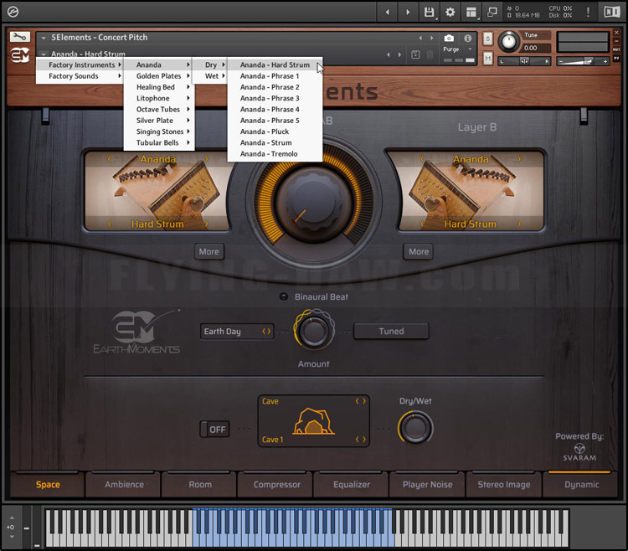The width and height of the screenshot is (628, 551).
Task: Expand the Golden Plates submenu
Action: [159, 76]
